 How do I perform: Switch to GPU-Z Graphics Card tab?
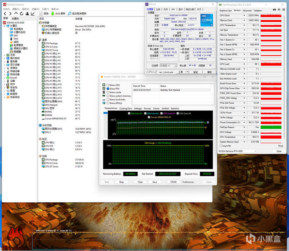tap(225, 10)
